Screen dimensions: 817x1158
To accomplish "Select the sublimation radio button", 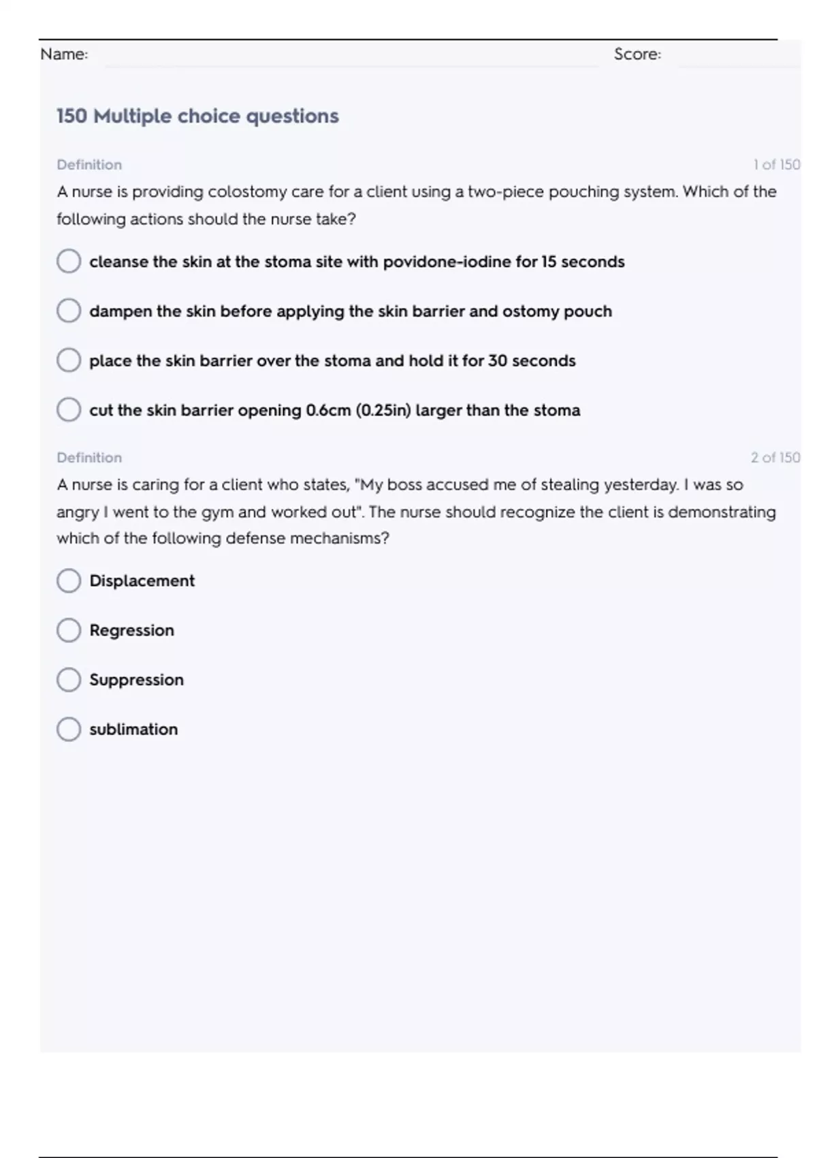I will pos(69,729).
